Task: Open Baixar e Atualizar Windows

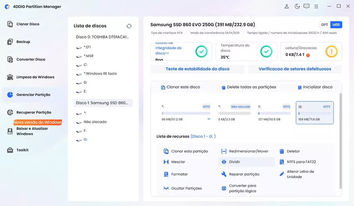Action: point(32,131)
